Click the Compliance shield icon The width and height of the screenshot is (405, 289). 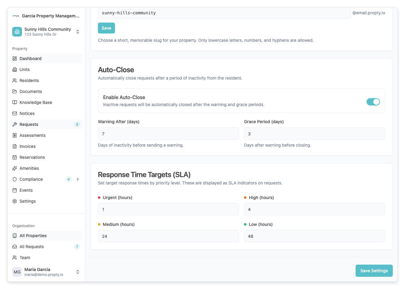coord(15,179)
